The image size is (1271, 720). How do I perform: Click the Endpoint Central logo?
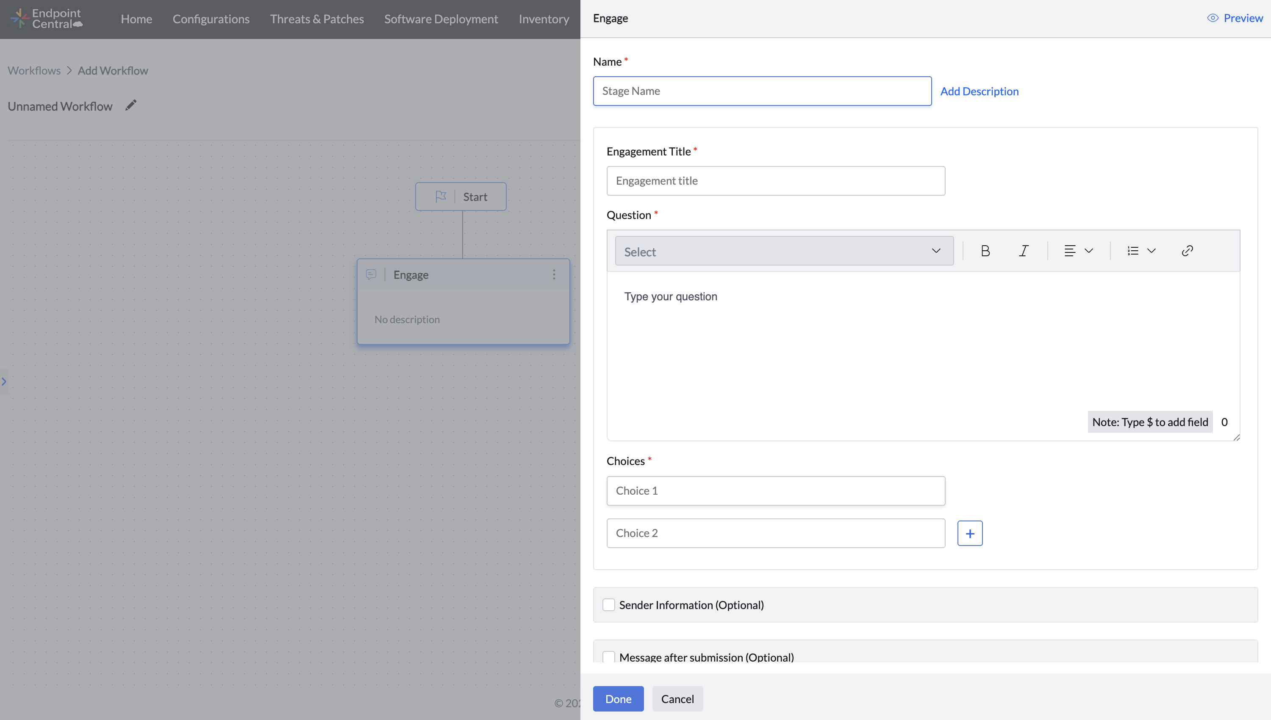pos(46,18)
